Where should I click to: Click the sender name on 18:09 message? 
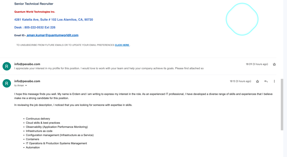27,64
